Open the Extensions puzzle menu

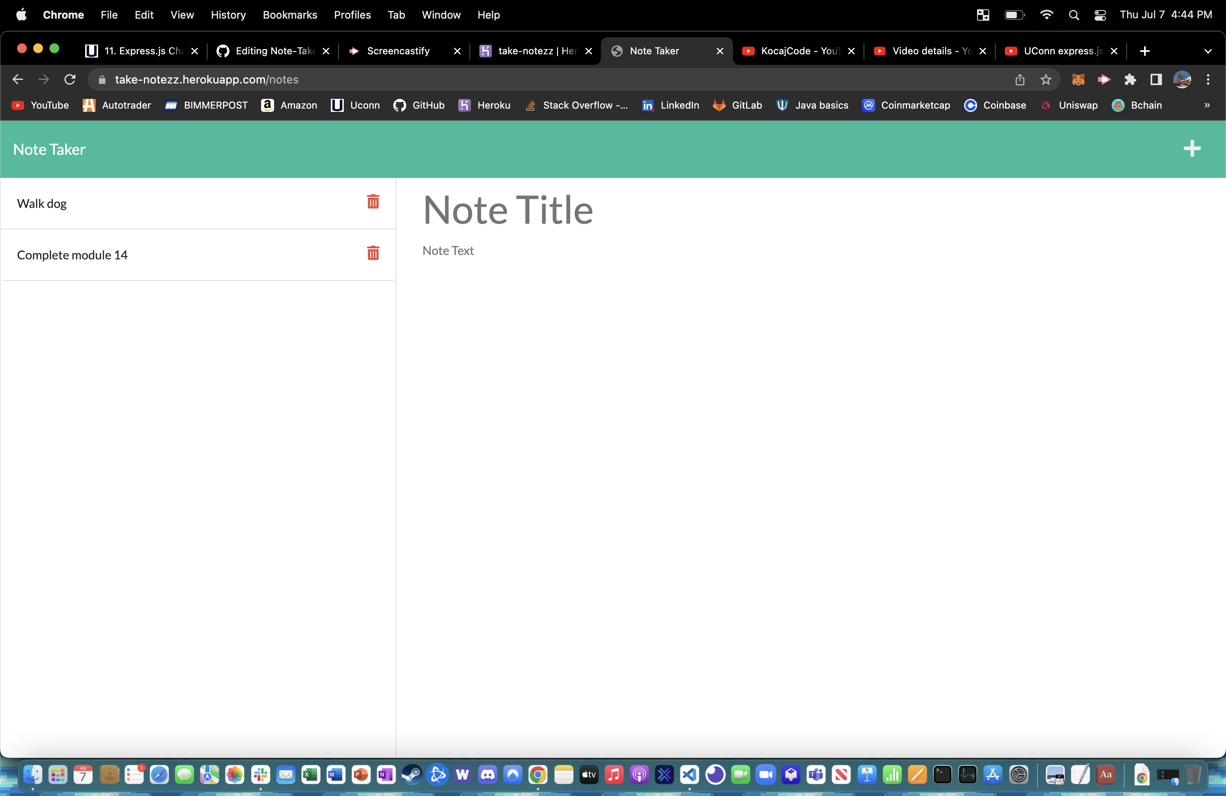(x=1130, y=79)
